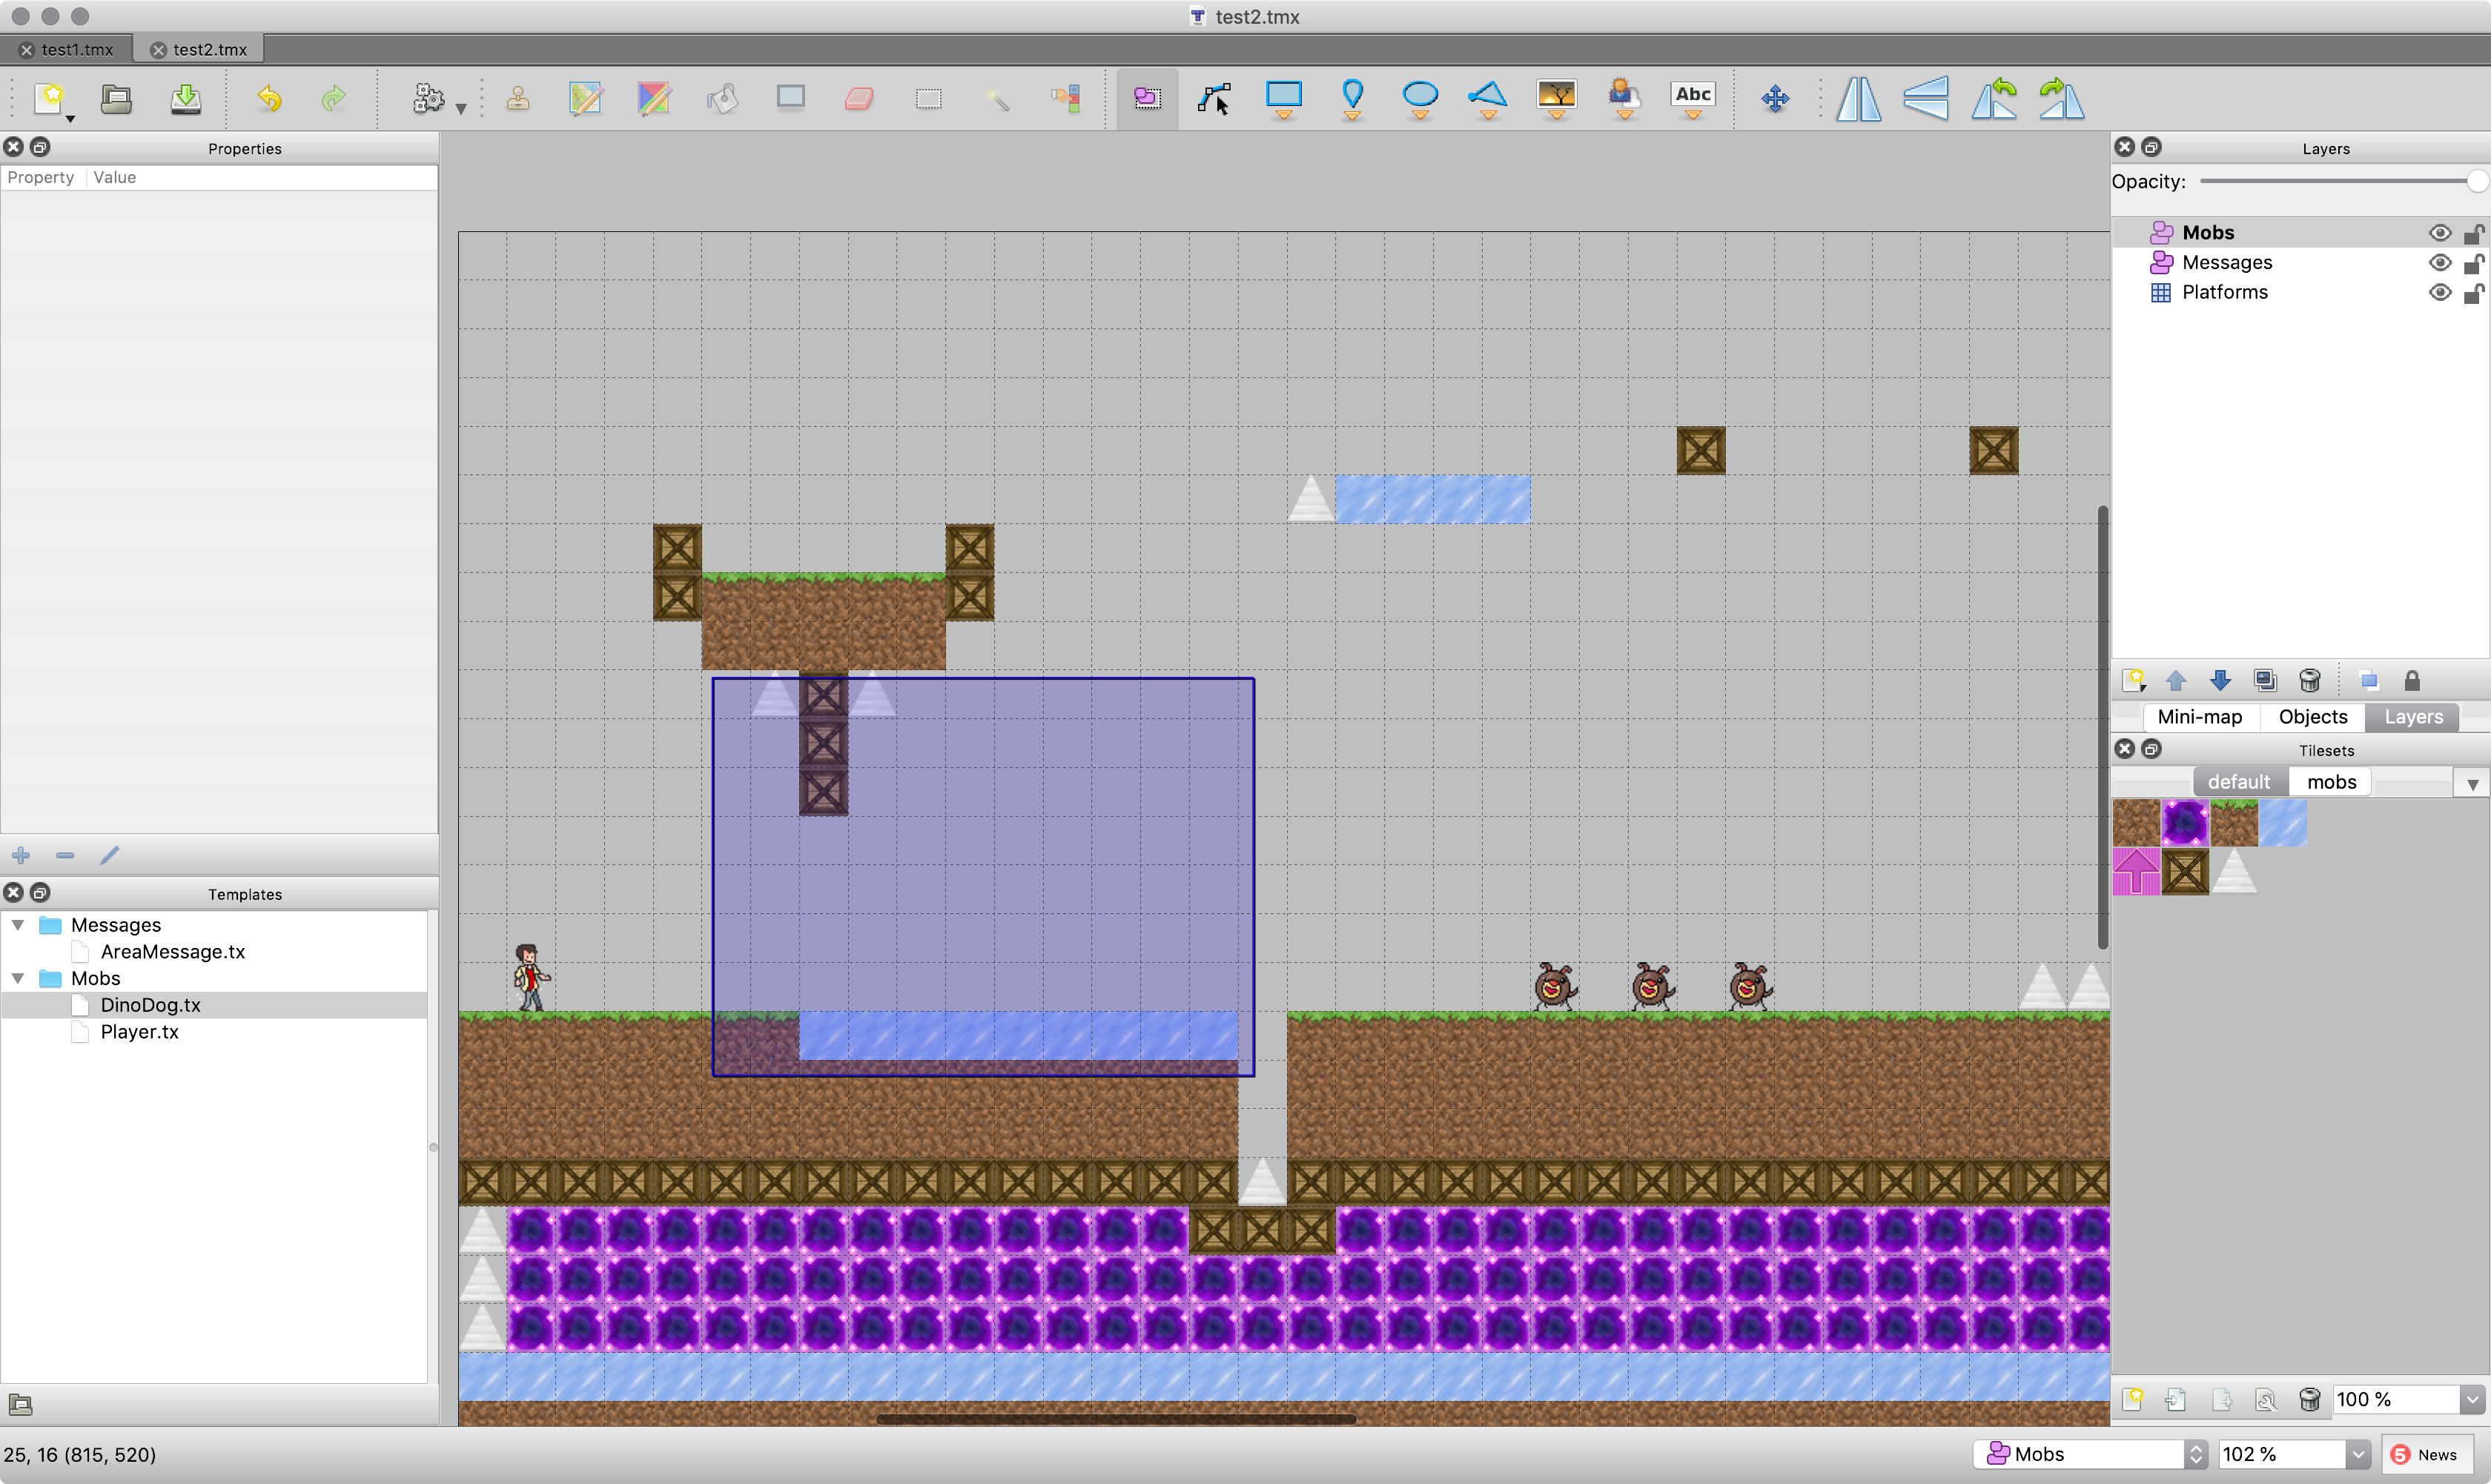Click the Flip Horizontally icon

(x=1858, y=98)
